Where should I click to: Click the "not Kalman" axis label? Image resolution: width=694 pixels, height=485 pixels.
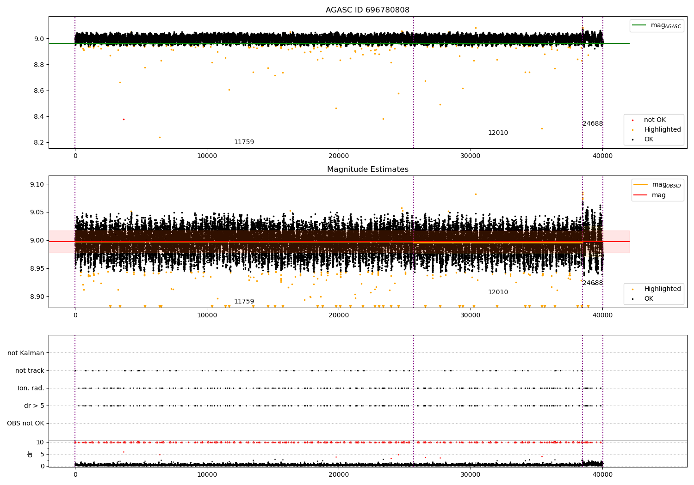(x=26, y=353)
